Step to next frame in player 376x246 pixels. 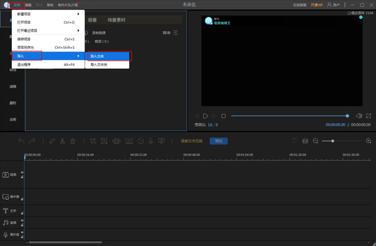coord(214,116)
